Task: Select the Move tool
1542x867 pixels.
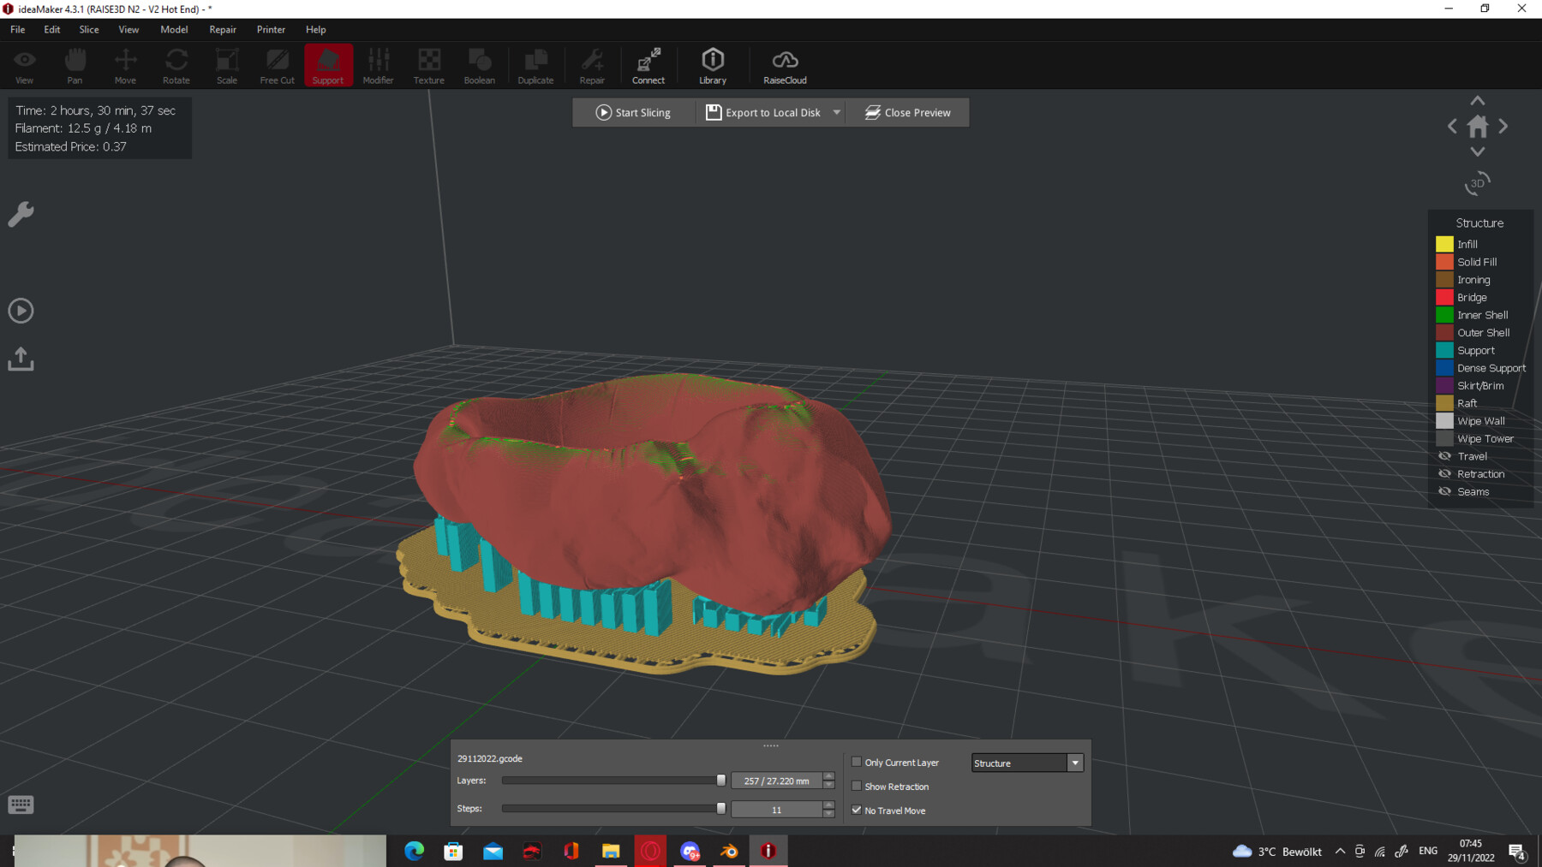Action: [125, 64]
